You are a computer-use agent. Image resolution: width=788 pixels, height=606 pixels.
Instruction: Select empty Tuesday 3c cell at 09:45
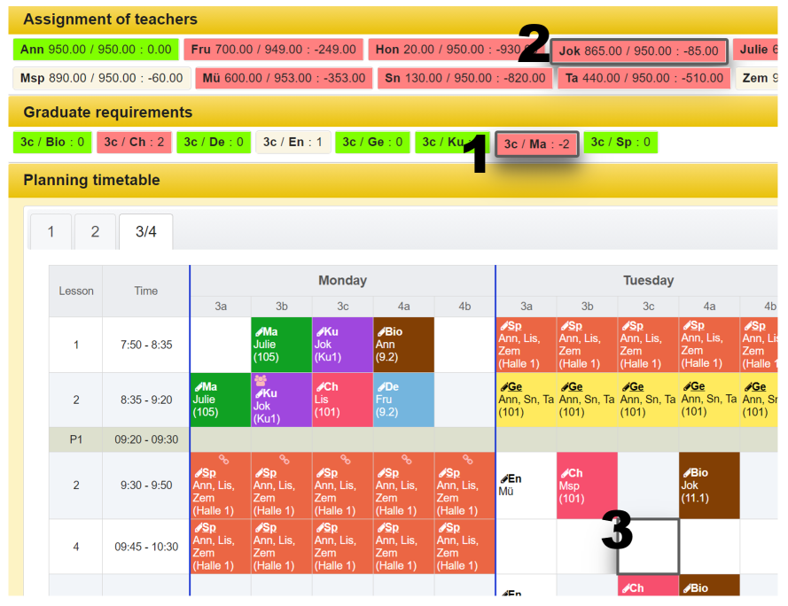[648, 546]
